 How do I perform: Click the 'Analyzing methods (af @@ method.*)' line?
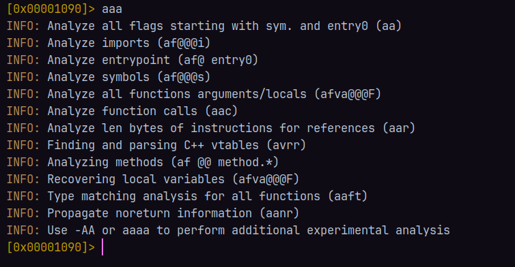pyautogui.click(x=143, y=162)
